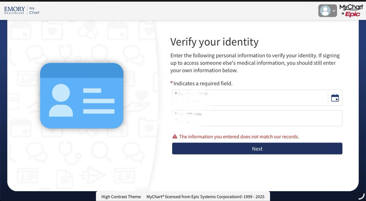Click the Epic Systems Corporation copyright text
366x201 pixels.
pyautogui.click(x=205, y=197)
